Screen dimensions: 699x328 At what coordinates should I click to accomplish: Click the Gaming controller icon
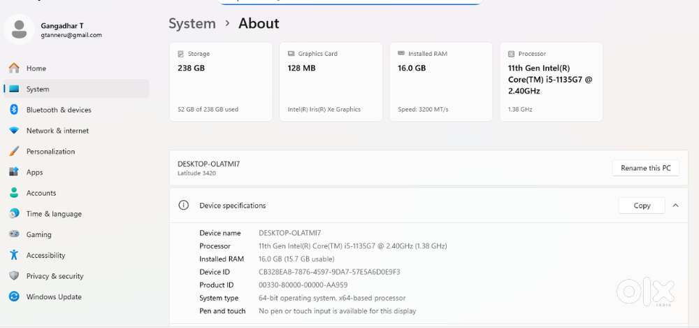(x=14, y=234)
